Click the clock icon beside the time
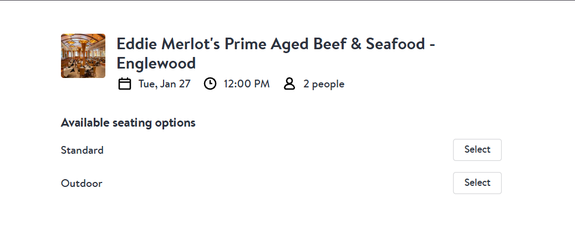575x245 pixels. coord(210,84)
